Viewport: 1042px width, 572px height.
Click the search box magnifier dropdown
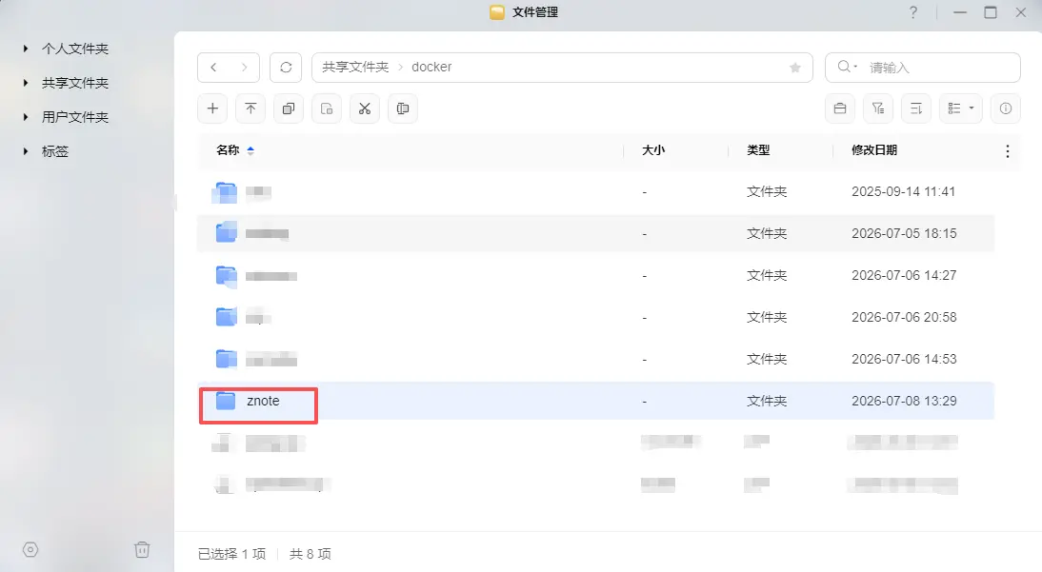847,67
